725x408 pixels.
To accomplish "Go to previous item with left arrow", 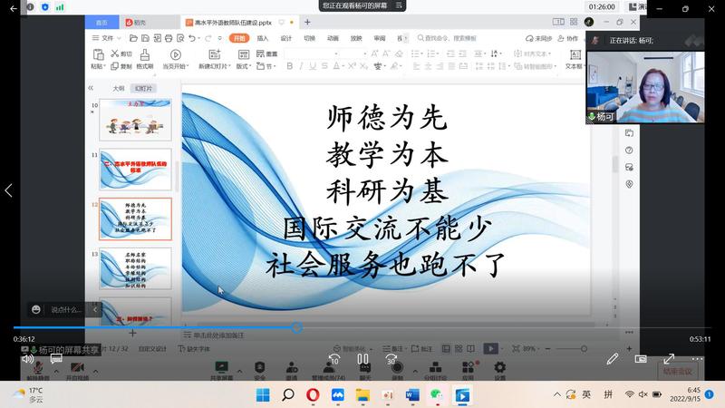I will coord(9,190).
